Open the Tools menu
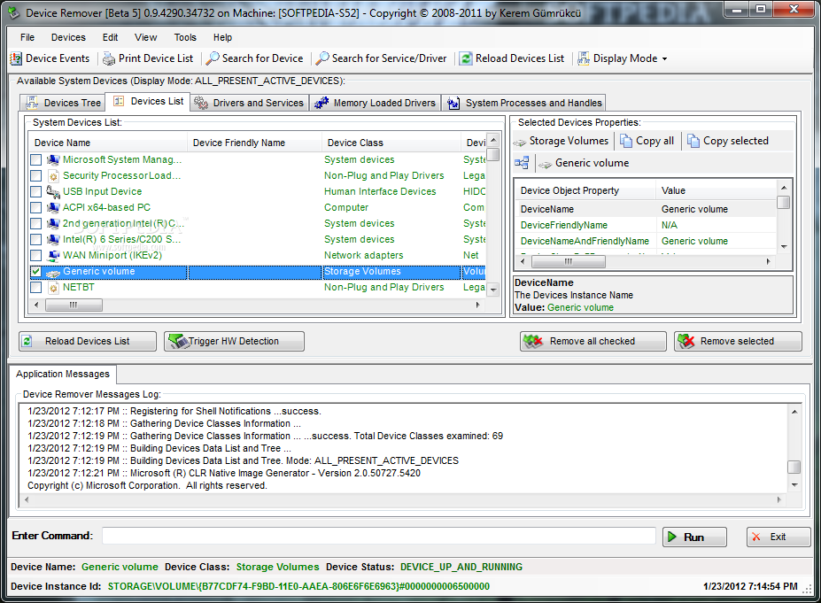The image size is (821, 603). (x=185, y=38)
